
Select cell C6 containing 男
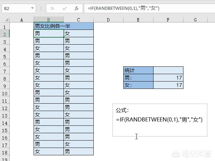click(x=79, y=63)
